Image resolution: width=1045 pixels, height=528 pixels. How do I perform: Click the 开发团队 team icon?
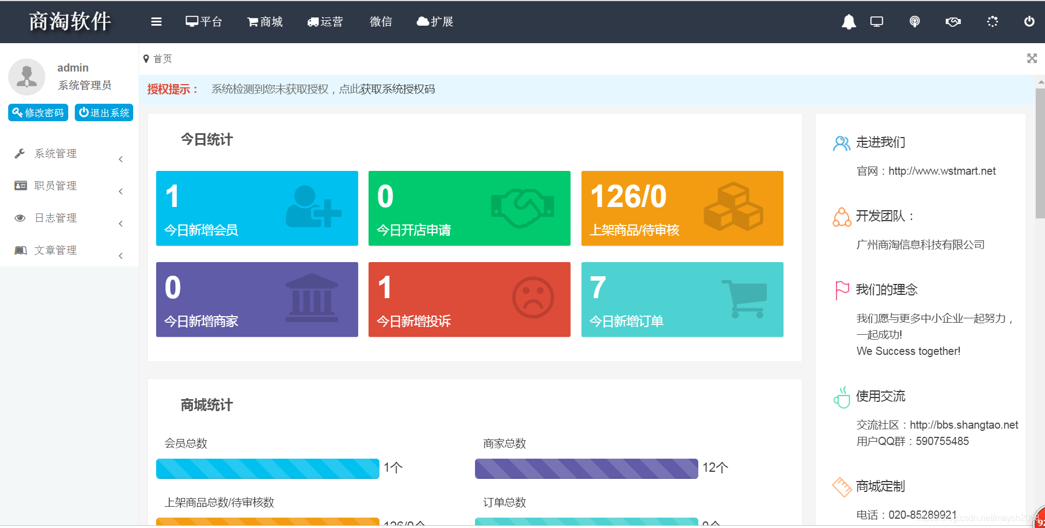(841, 217)
